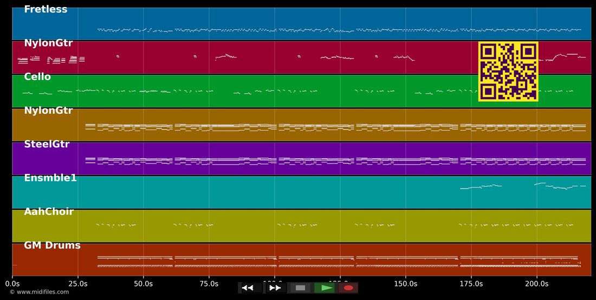The height and width of the screenshot is (300, 596).
Task: Jump to the 150.0s time marker
Action: (406, 284)
